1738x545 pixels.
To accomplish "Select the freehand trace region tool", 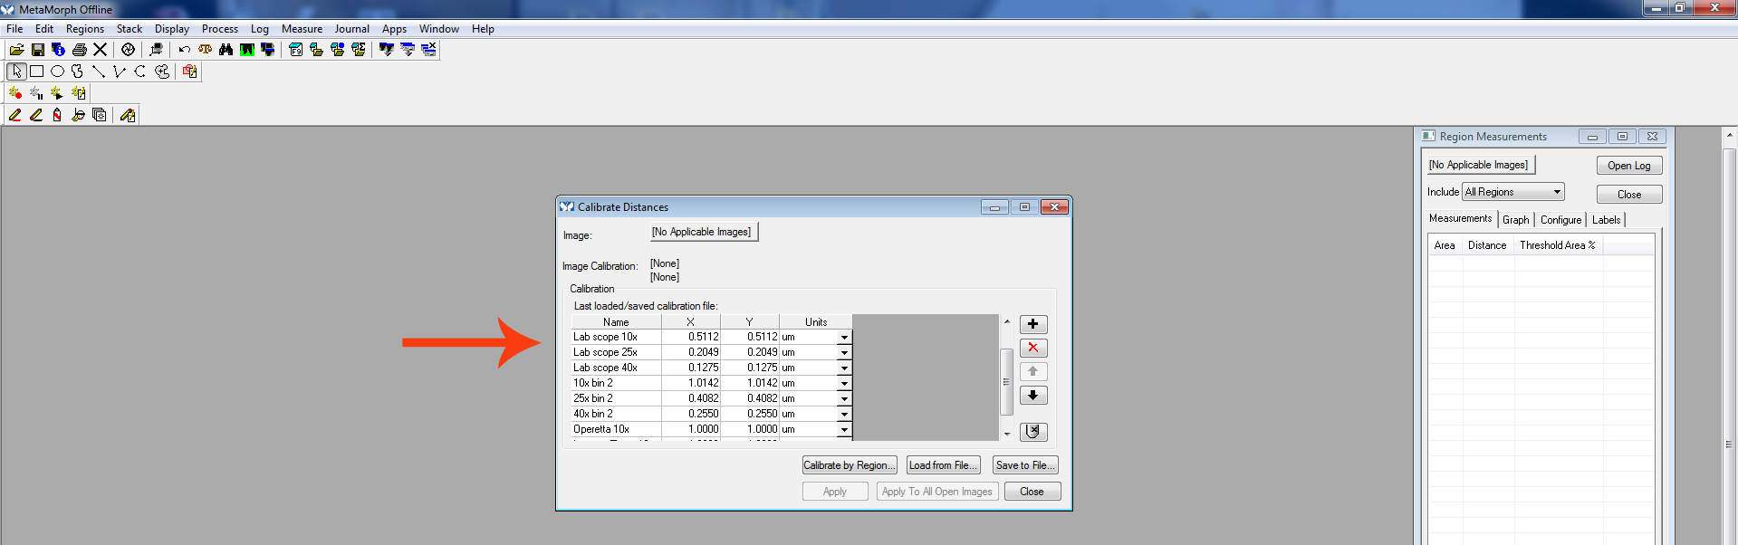I will click(78, 72).
